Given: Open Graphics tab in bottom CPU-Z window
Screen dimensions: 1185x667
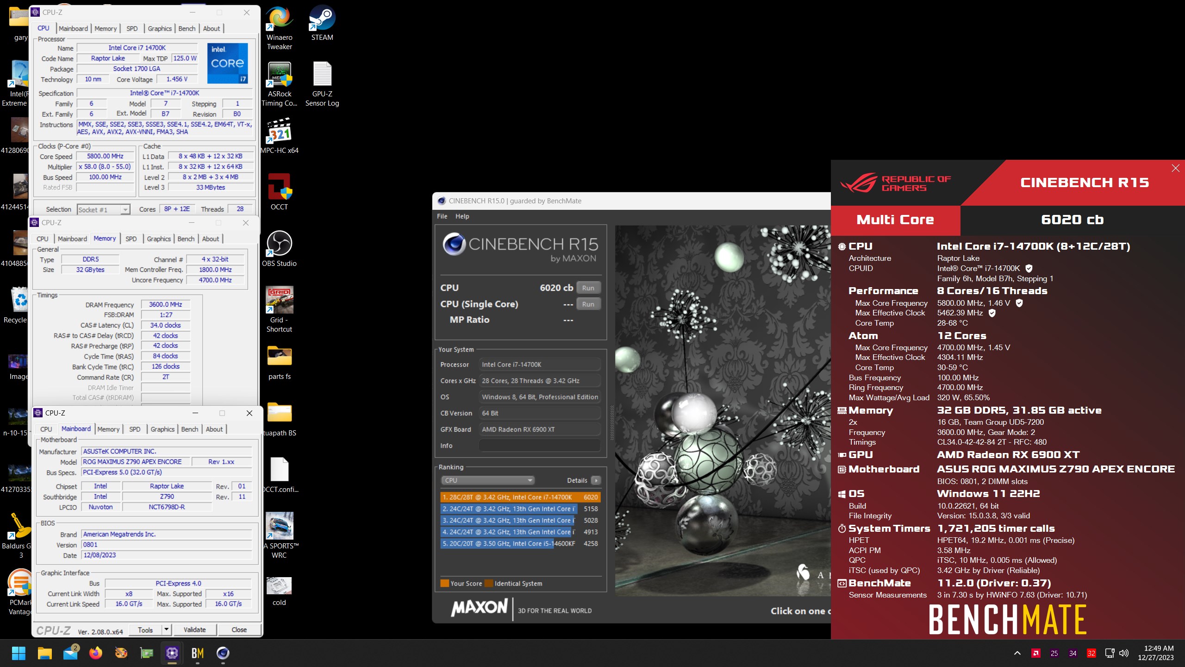Looking at the screenshot, I should [162, 429].
